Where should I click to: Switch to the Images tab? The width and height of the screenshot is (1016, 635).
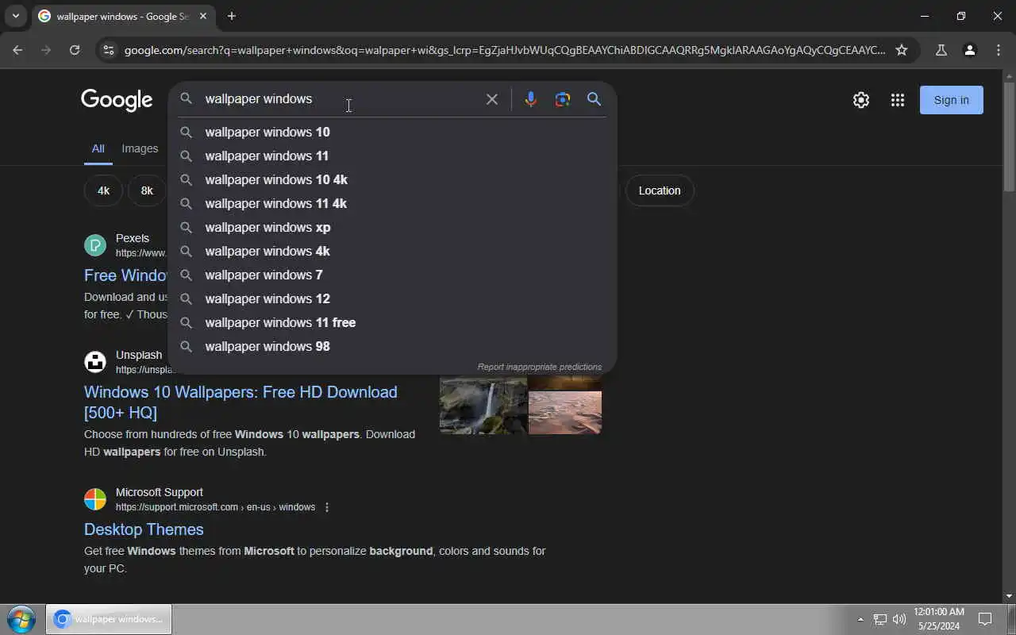tap(140, 148)
